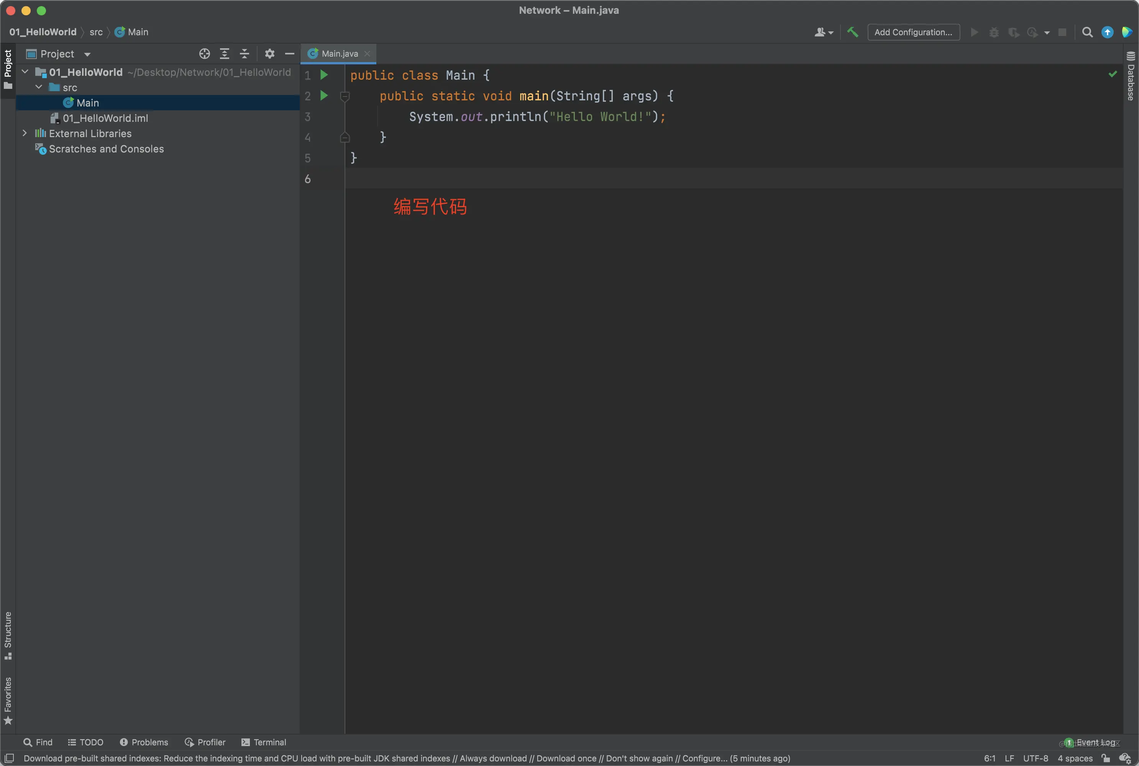1139x766 pixels.
Task: Select Main class in project tree
Action: point(158,103)
